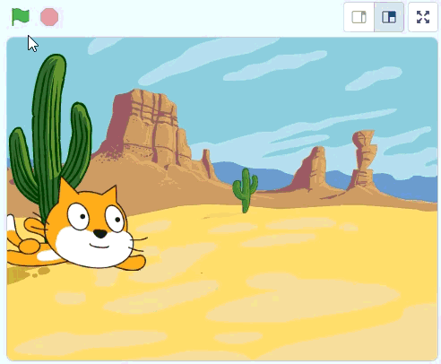Click the green flag to start
The height and width of the screenshot is (364, 441).
(x=21, y=17)
